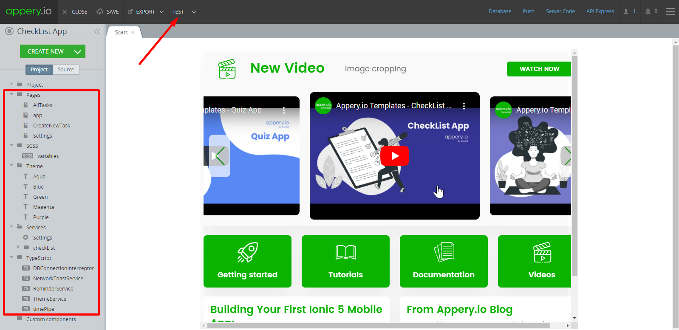
Task: Click the open book Tutorials icon
Action: click(345, 252)
